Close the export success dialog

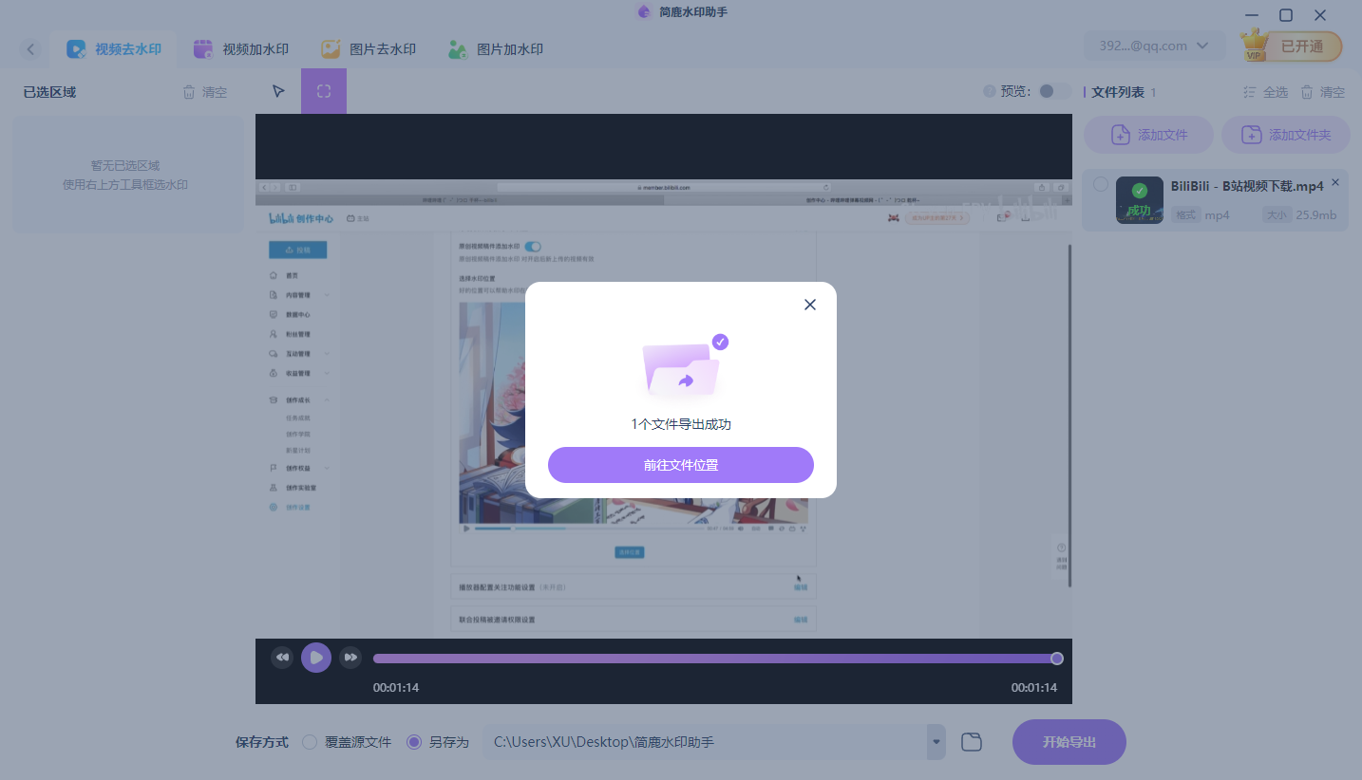(810, 305)
